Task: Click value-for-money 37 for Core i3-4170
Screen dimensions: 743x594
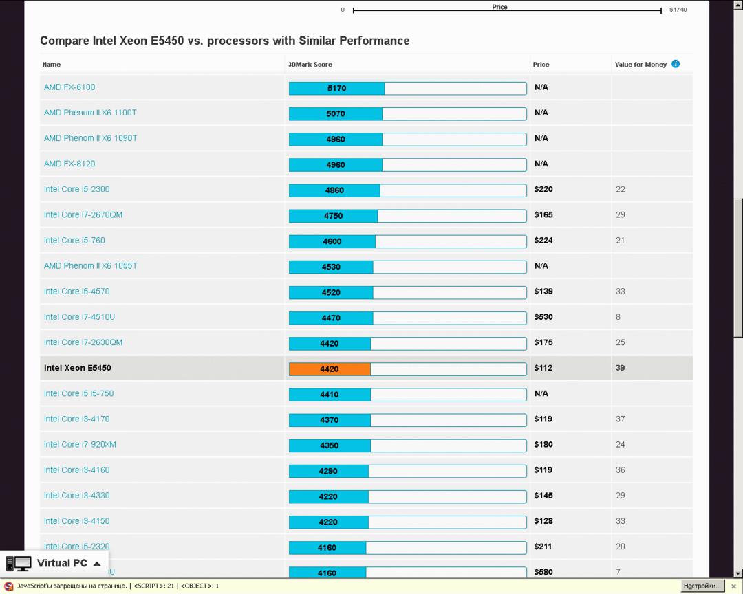Action: tap(620, 419)
